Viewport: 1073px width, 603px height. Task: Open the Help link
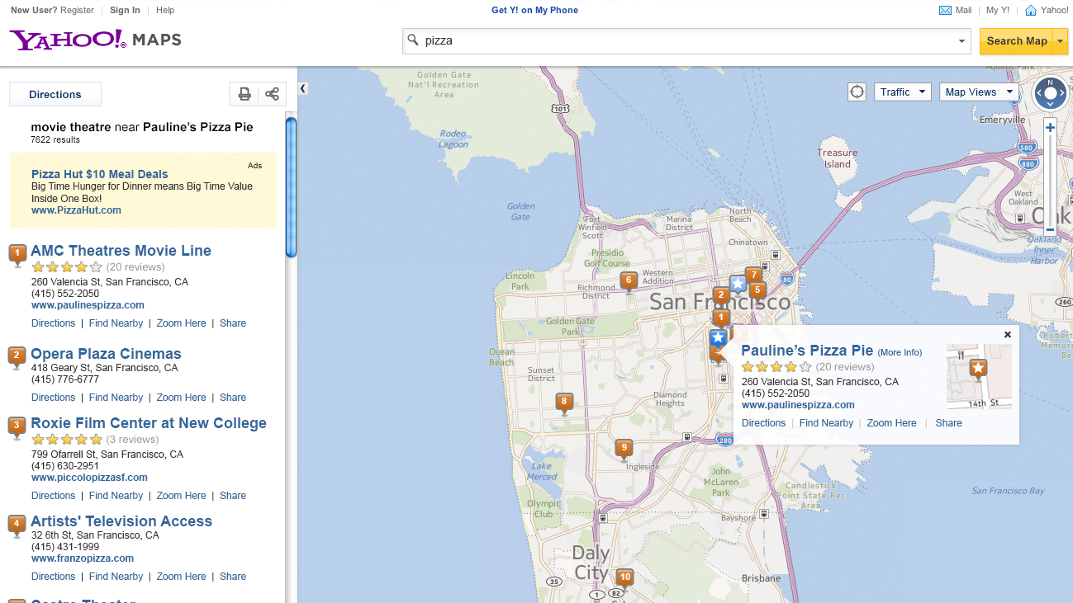pos(165,11)
